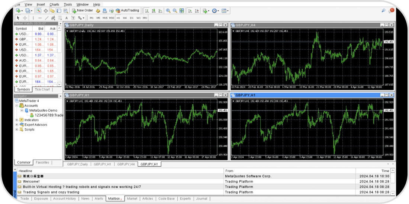
Task: Toggle the Terminal panel icon
Action: coord(59,11)
